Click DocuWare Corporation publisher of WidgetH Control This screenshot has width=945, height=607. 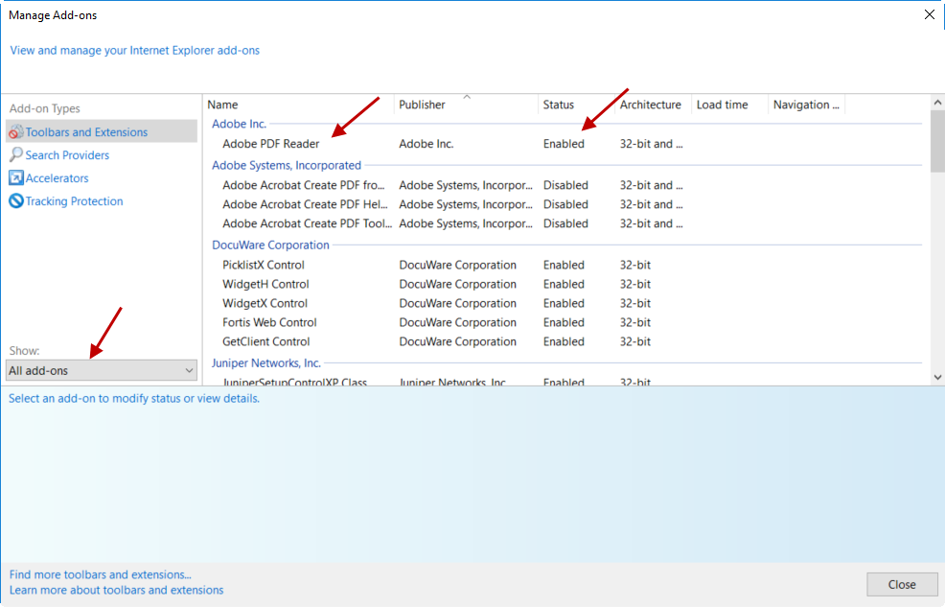point(457,284)
